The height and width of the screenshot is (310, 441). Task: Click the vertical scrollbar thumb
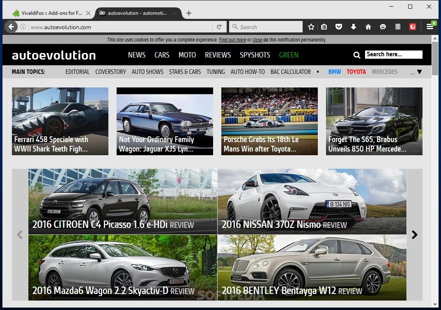[435, 58]
